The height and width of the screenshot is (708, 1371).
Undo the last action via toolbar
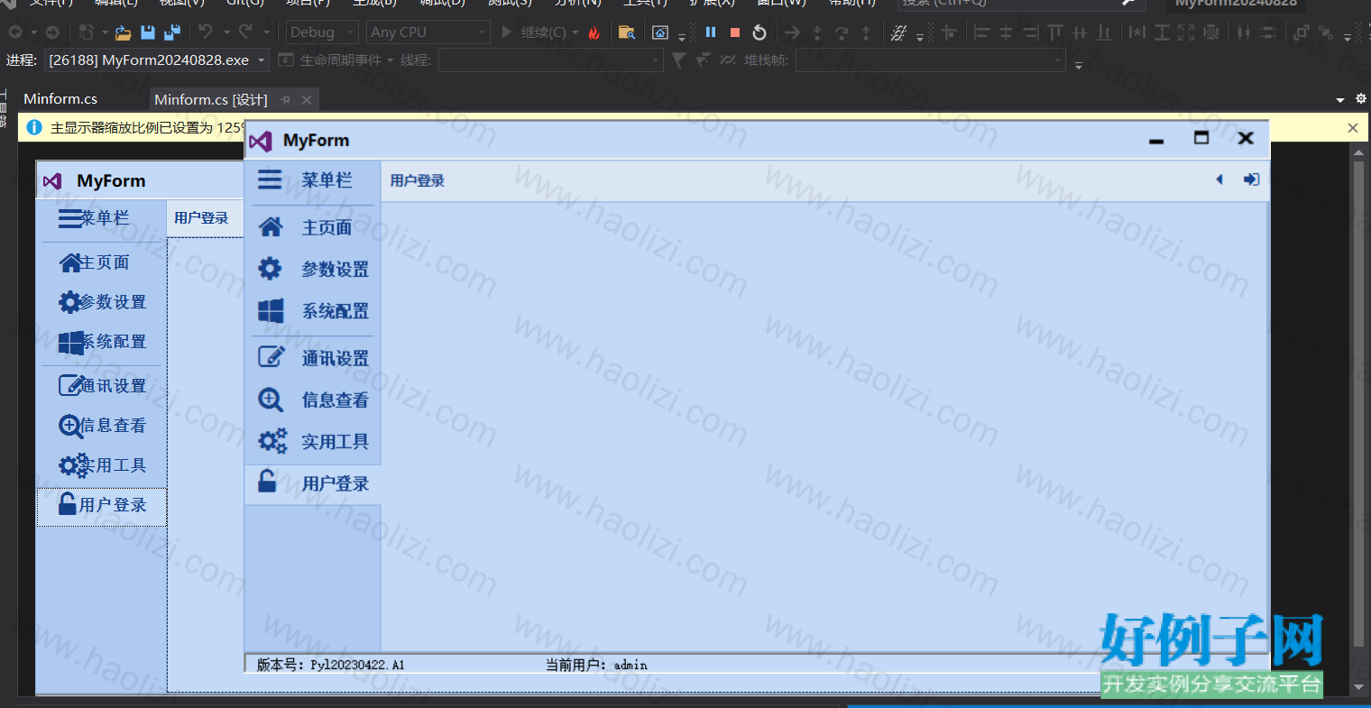(x=206, y=32)
